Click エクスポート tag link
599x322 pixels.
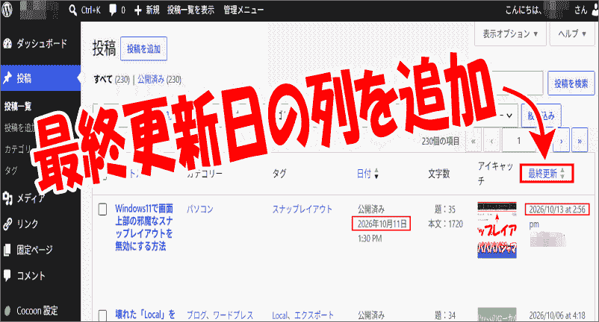coord(314,315)
